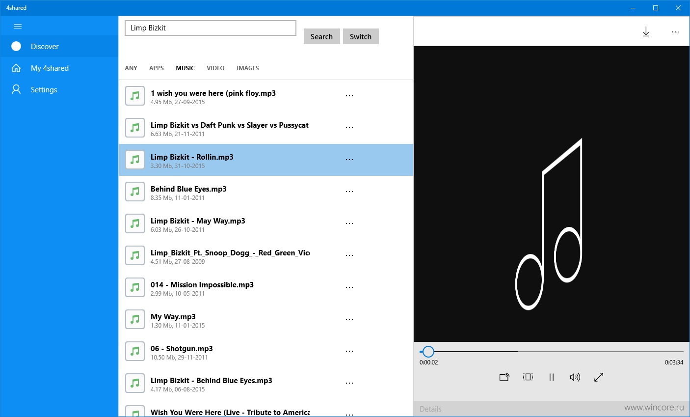
Task: Click music icon of Behind Blue Eyes.mp3 (8.35 Mb)
Action: point(135,192)
